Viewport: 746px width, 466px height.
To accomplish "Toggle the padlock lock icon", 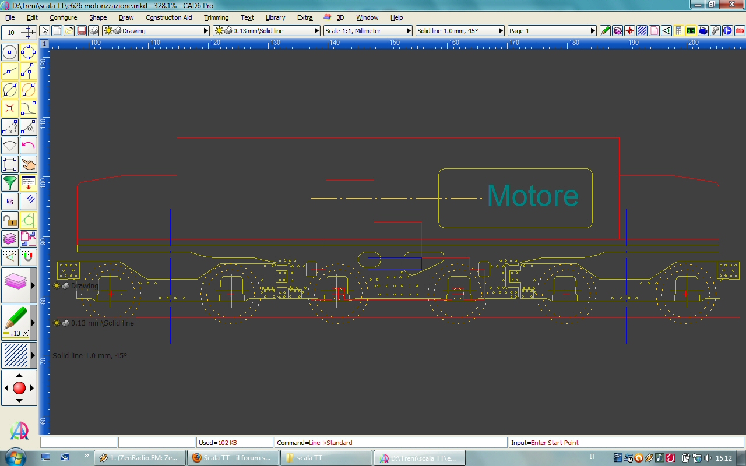I will click(10, 220).
